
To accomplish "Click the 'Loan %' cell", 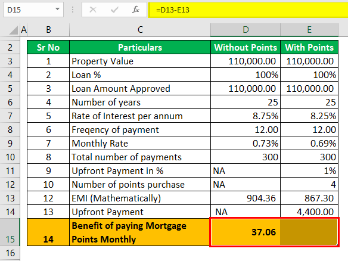I will pyautogui.click(x=140, y=75).
